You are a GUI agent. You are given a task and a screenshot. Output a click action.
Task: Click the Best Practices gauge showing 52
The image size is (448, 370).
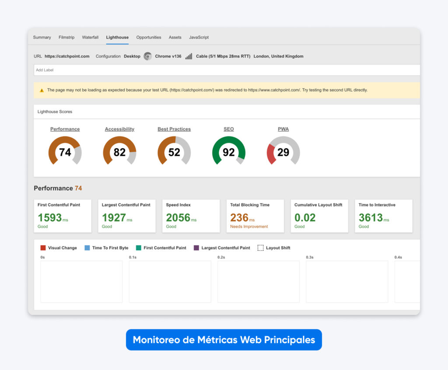(x=174, y=151)
